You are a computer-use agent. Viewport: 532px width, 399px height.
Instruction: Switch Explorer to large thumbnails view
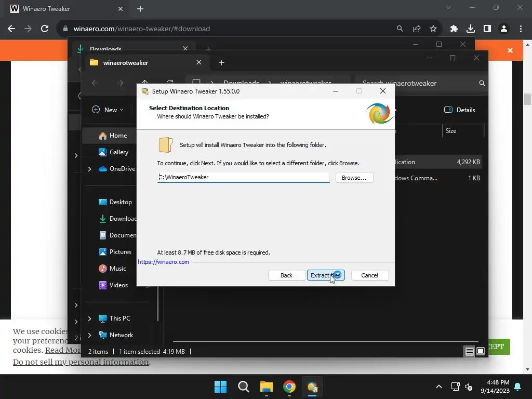pos(481,351)
